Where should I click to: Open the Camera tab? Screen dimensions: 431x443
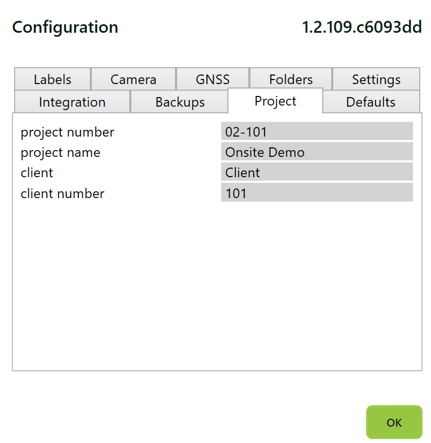[x=133, y=80]
